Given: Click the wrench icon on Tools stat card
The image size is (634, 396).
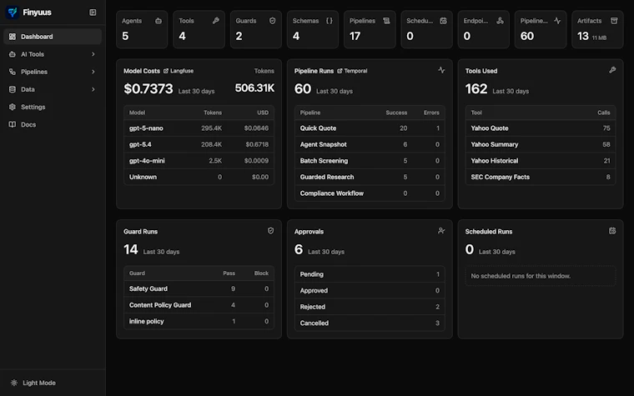Looking at the screenshot, I should pos(216,21).
